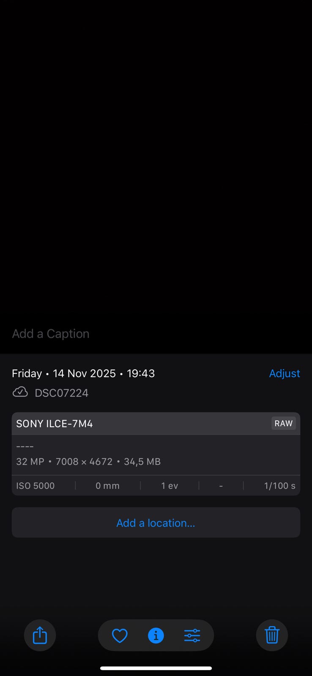Tap the 1/100 s shutter speed

click(279, 486)
